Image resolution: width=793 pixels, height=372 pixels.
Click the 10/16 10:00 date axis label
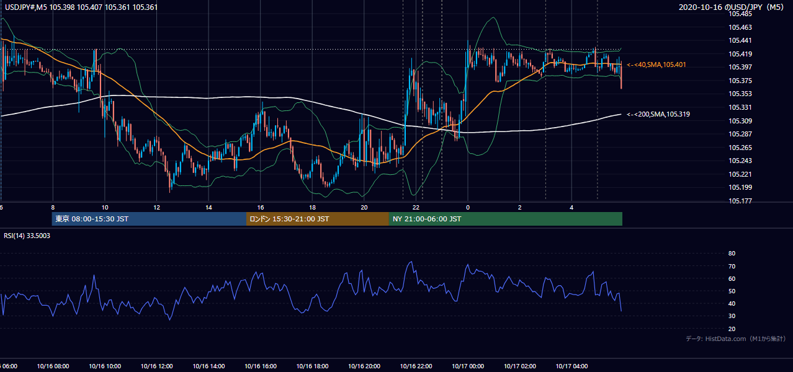(x=104, y=366)
